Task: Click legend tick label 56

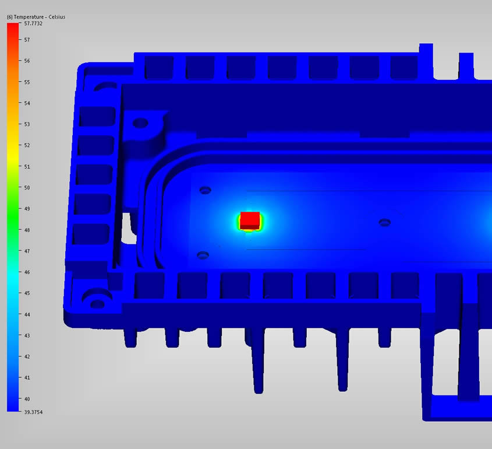Action: coord(27,61)
